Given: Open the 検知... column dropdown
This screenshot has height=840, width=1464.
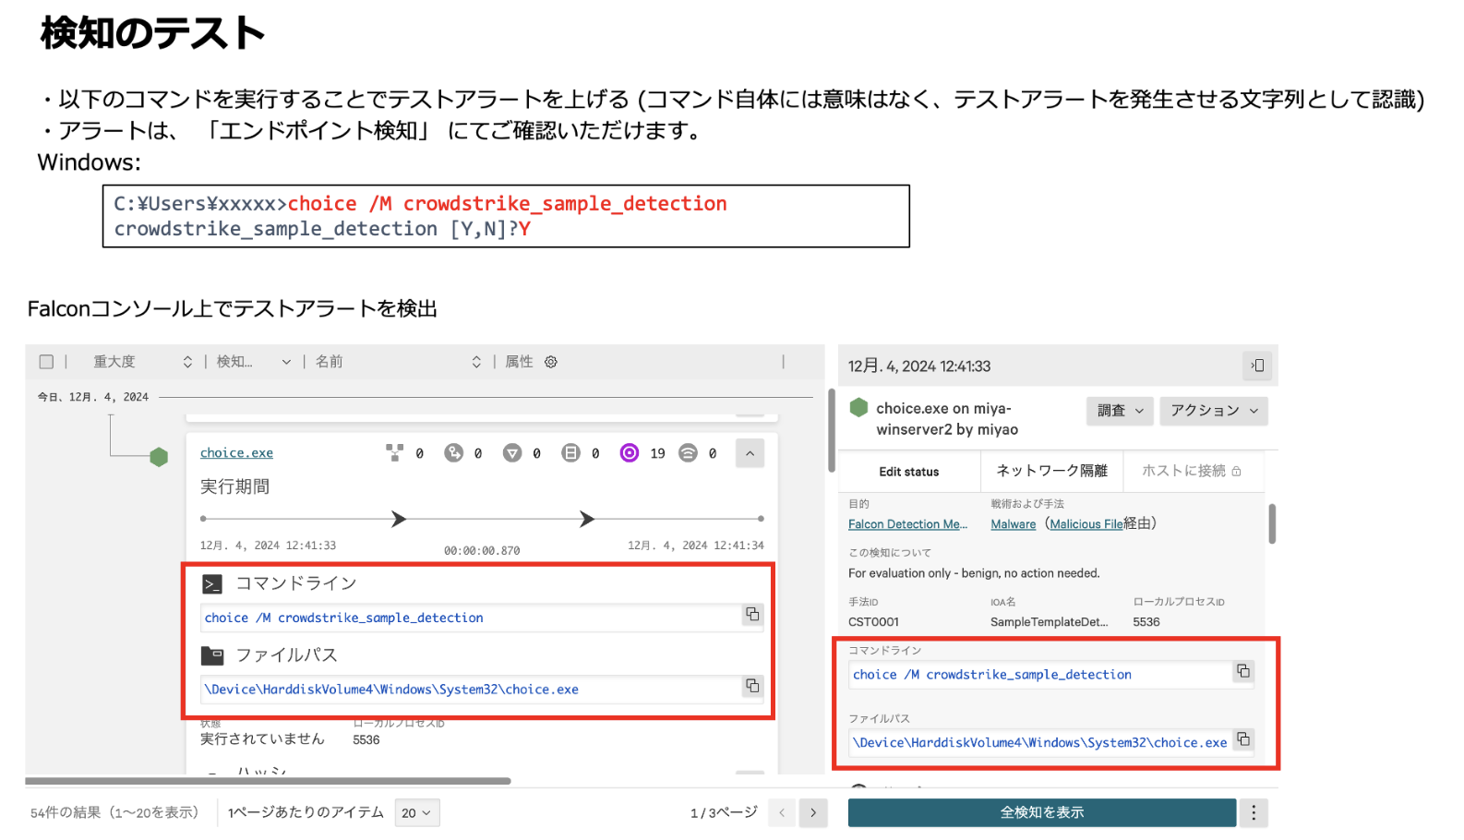Looking at the screenshot, I should tap(286, 362).
